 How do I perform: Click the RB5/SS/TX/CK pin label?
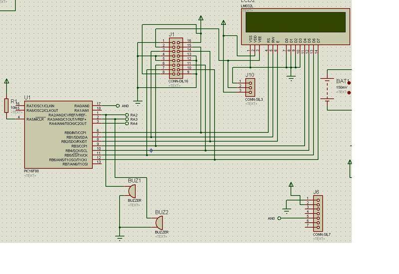[x=76, y=155]
